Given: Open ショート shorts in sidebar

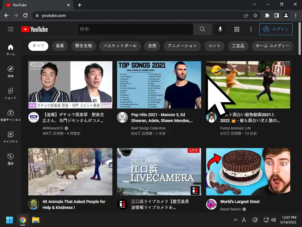Looking at the screenshot, I should pyautogui.click(x=11, y=93).
